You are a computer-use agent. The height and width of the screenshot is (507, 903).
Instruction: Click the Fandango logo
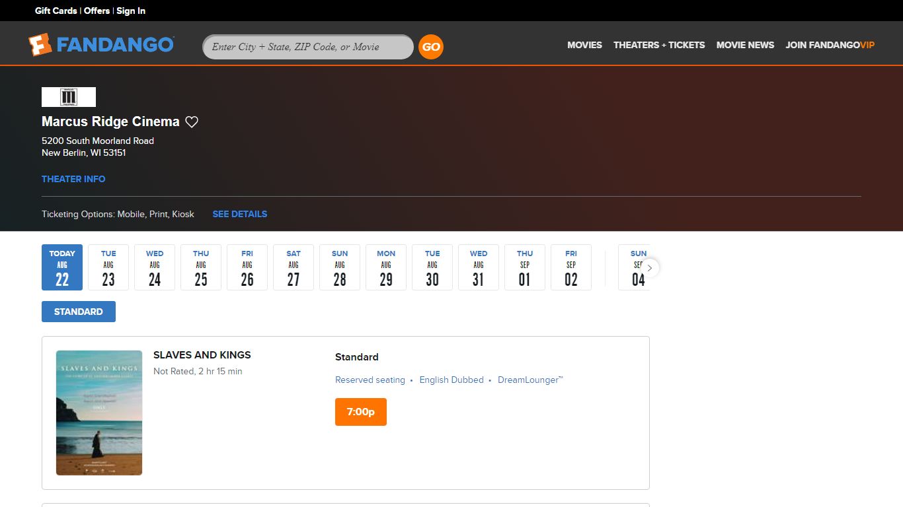point(101,45)
